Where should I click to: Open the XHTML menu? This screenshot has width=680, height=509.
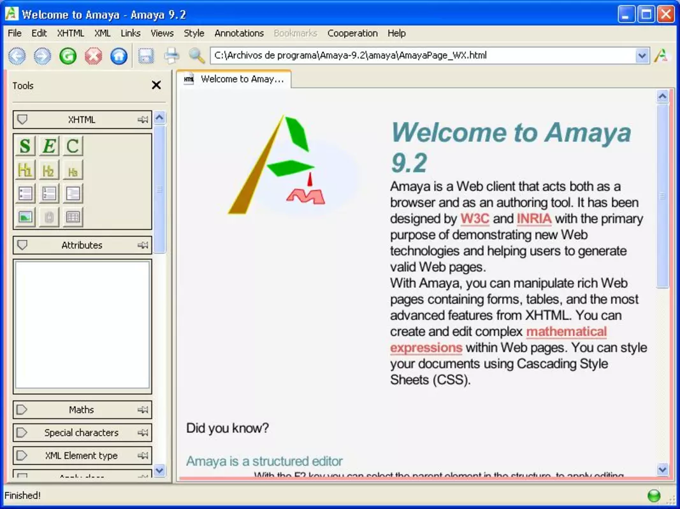pos(71,33)
